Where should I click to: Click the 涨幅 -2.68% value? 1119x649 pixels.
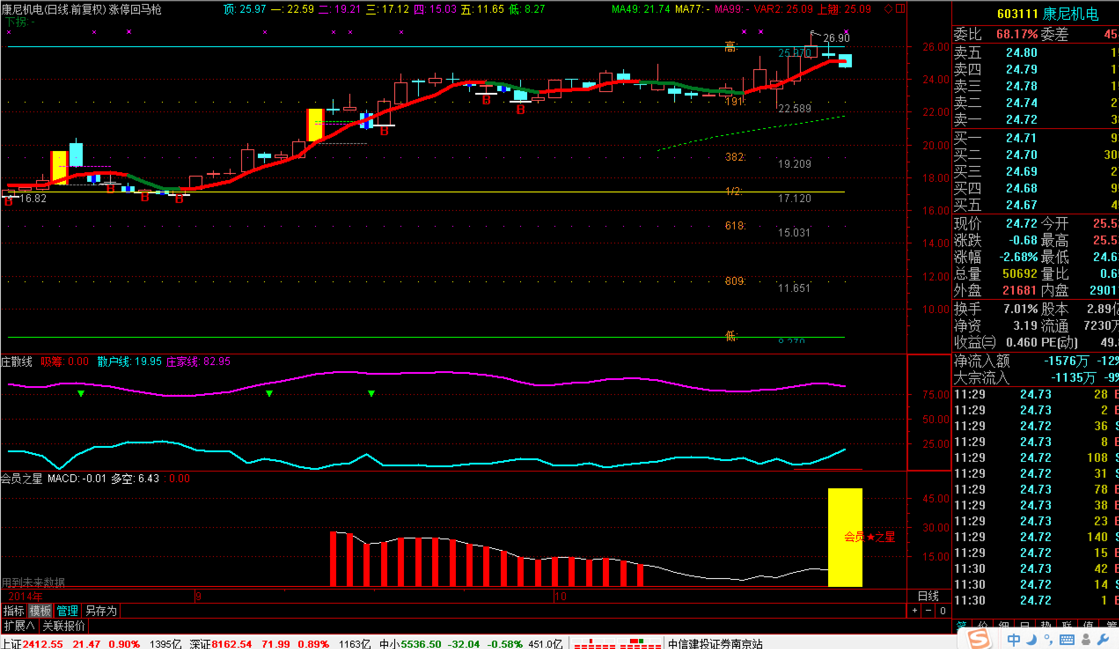[1018, 257]
